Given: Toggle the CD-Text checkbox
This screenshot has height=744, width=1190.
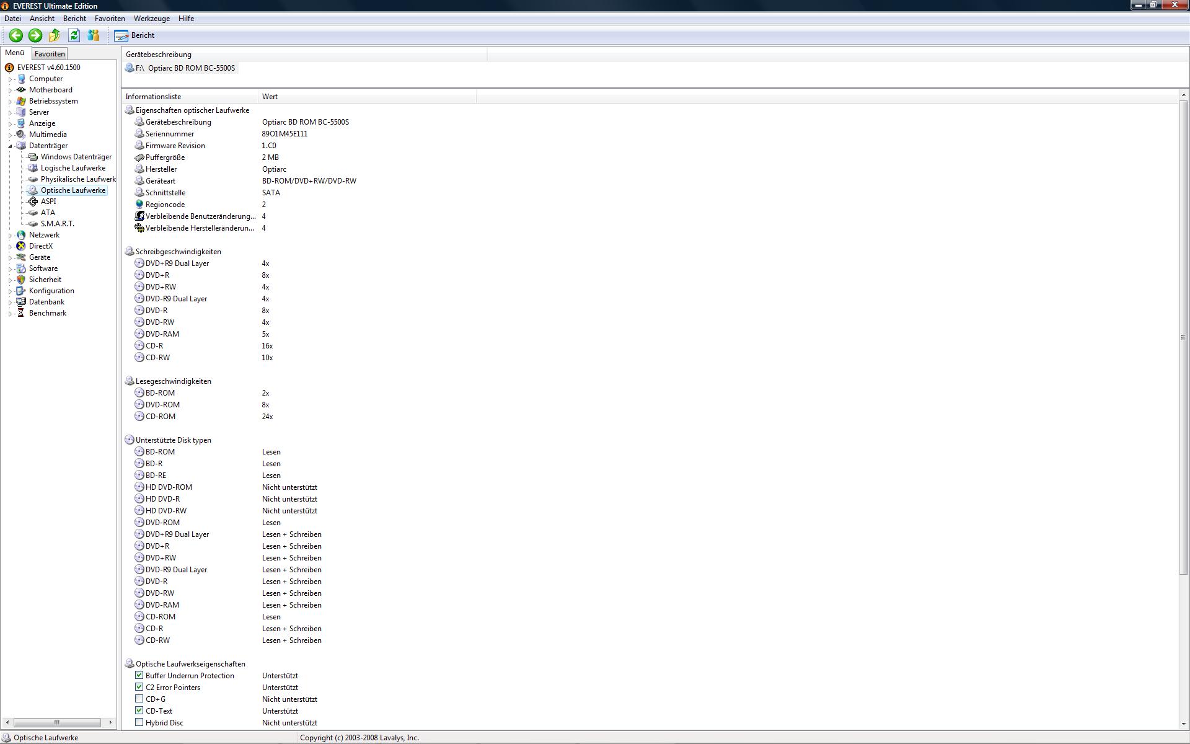Looking at the screenshot, I should coord(139,711).
